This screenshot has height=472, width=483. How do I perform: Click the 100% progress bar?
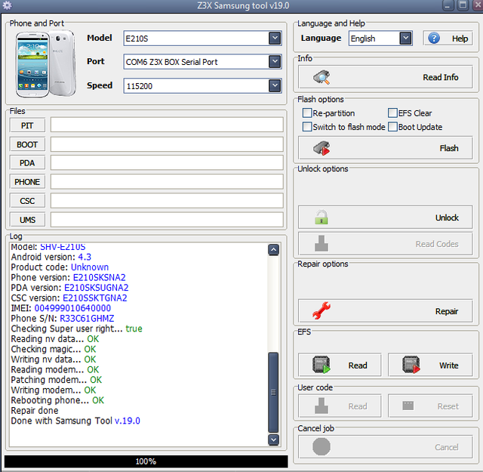146,461
